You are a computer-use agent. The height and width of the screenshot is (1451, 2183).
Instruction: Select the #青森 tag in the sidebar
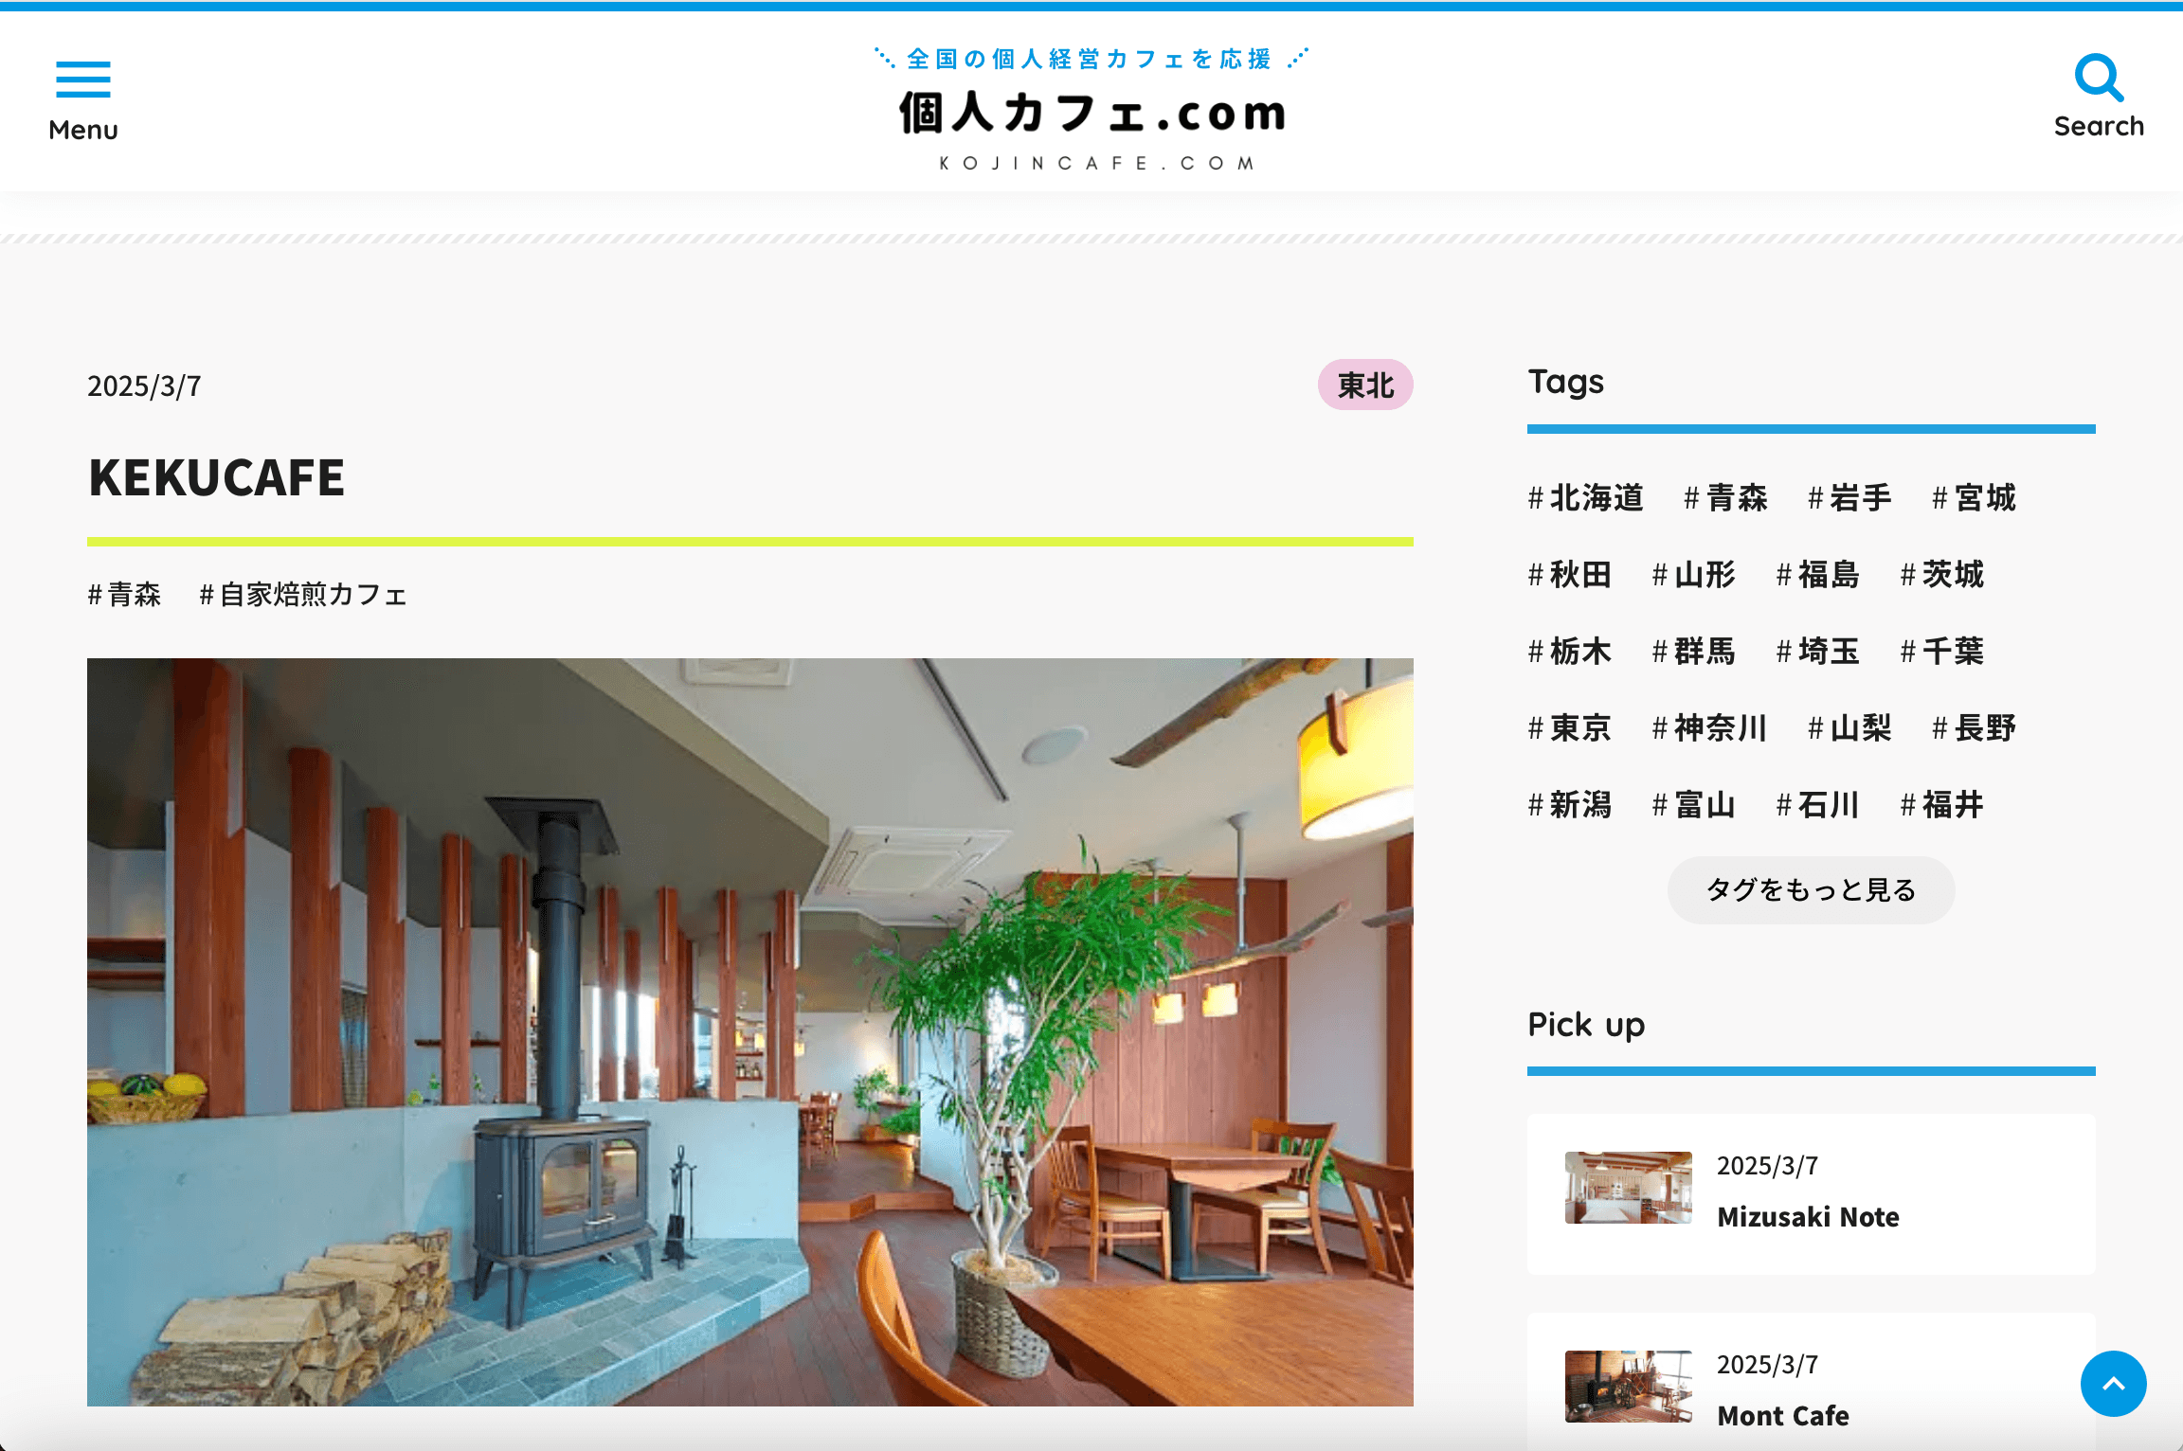[1725, 497]
